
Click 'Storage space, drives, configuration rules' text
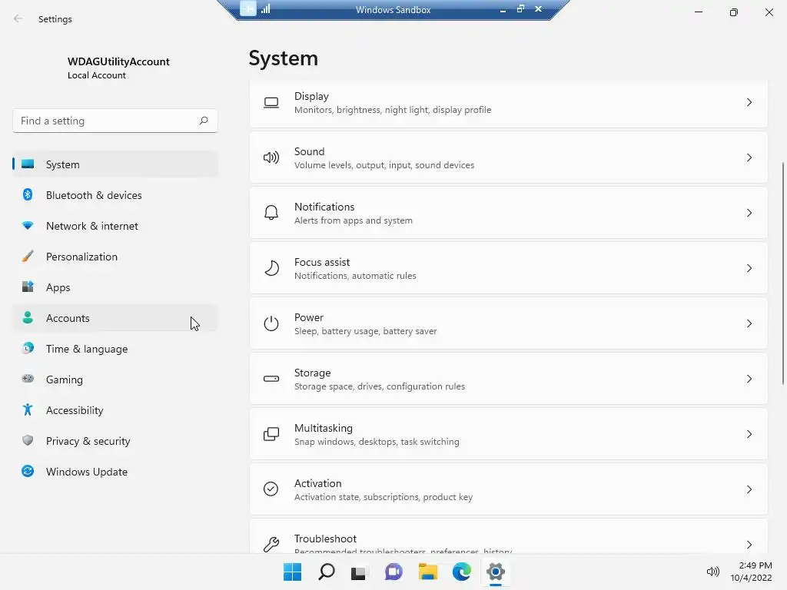[380, 386]
